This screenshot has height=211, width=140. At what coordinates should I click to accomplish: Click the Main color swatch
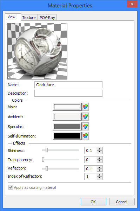click(x=67, y=107)
